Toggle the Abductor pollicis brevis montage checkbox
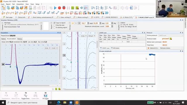Screen dimensions: 187x105 point(5,24)
